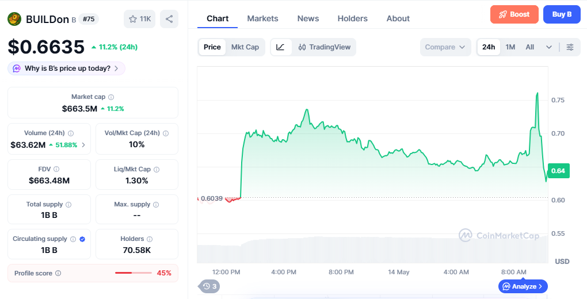The image size is (587, 299).
Task: Open the share icon button
Action: click(x=169, y=19)
